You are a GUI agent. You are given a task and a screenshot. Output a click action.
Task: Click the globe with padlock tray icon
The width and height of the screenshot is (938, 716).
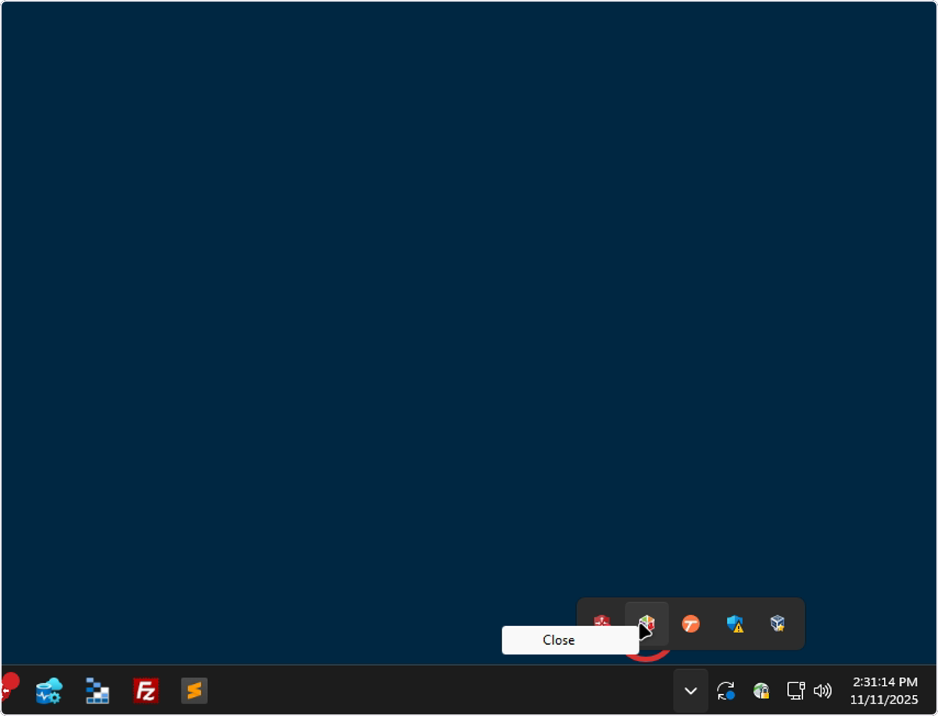coord(761,690)
